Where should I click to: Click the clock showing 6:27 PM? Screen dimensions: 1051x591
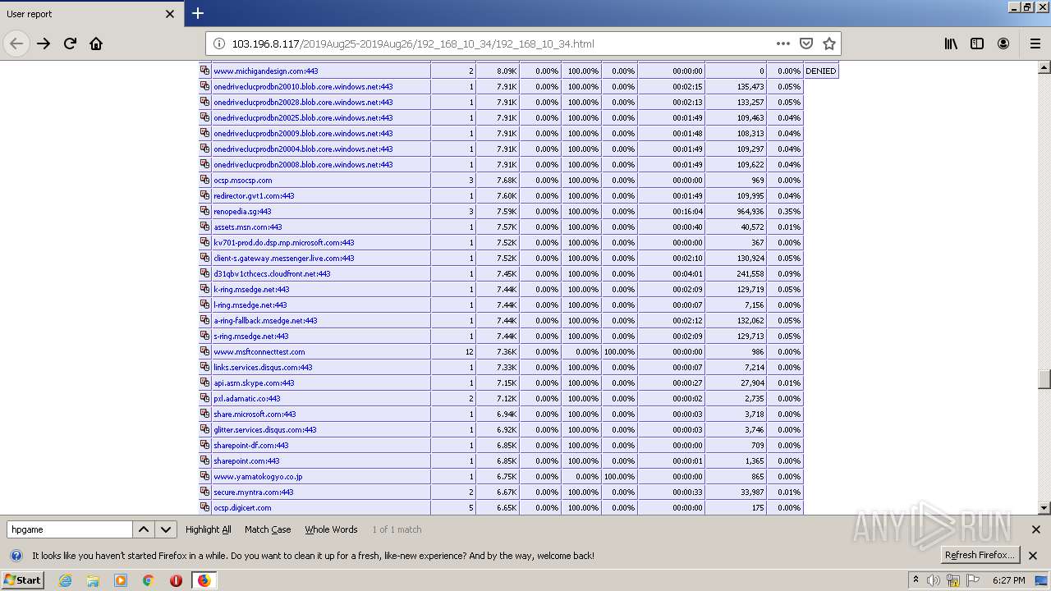(1009, 580)
